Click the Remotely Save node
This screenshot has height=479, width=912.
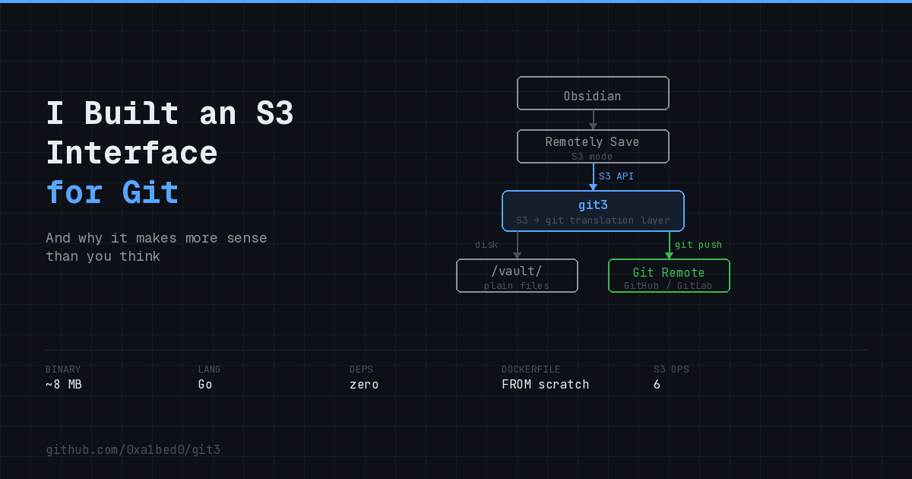tap(593, 146)
